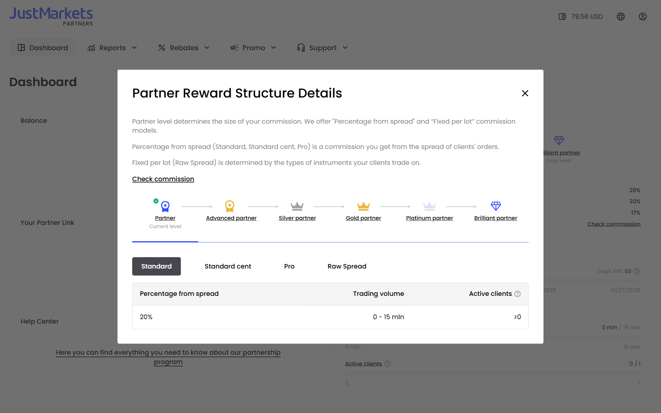661x413 pixels.
Task: Click the ≥0 active clients cell
Action: coord(517,317)
